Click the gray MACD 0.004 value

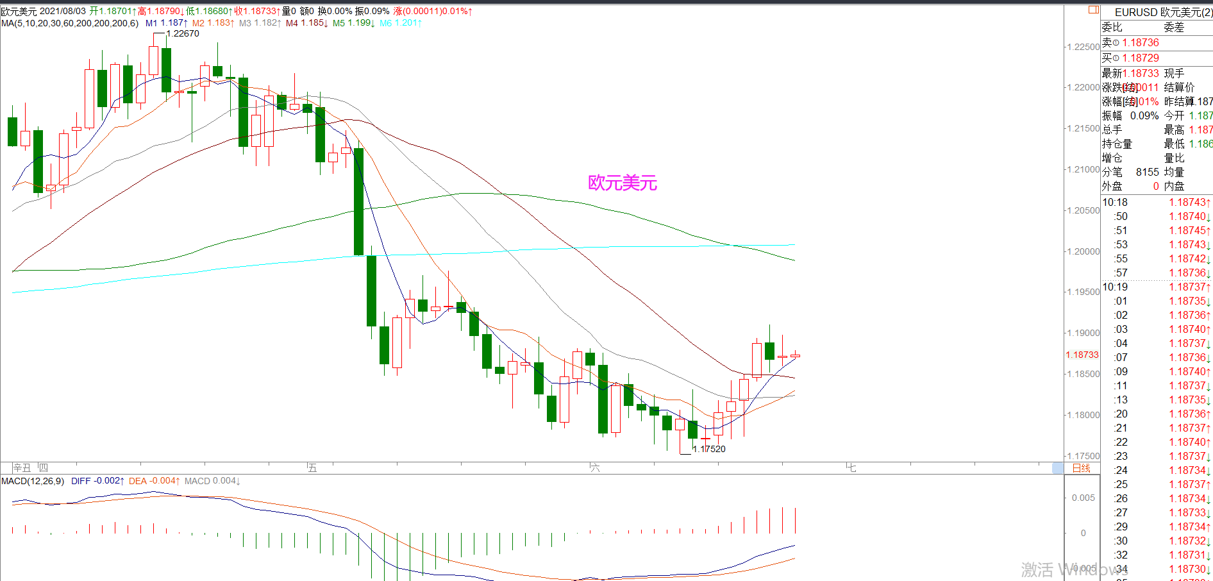point(212,481)
